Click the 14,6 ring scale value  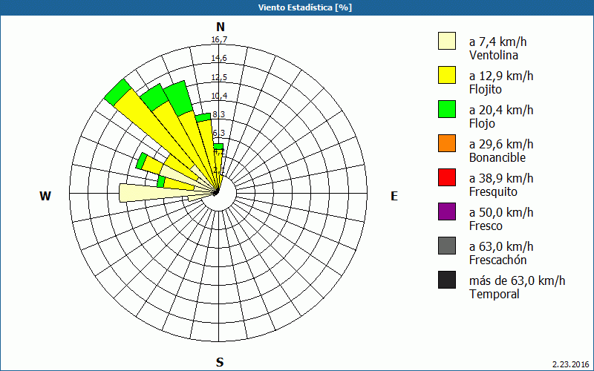219,59
